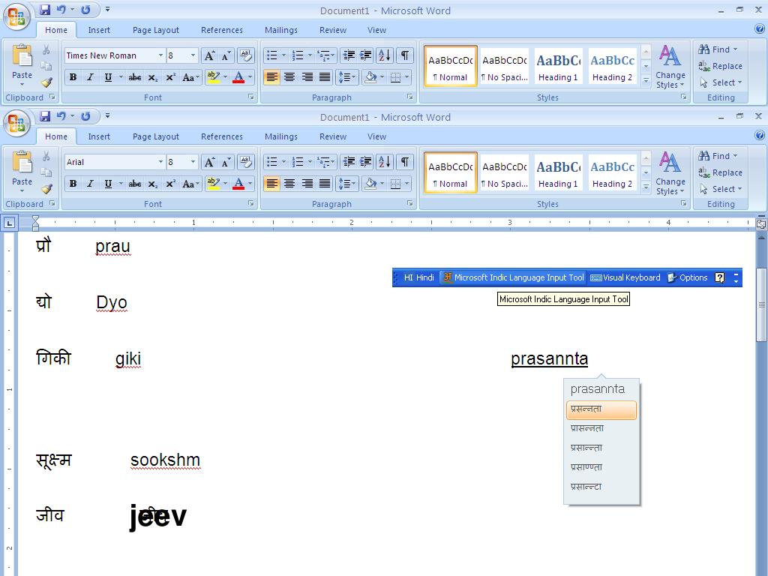Click Clear Formatting in the Arial ribbon
768x576 pixels.
[x=245, y=162]
